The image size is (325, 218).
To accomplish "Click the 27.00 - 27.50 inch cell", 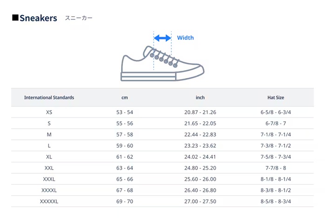I will pyautogui.click(x=200, y=201).
